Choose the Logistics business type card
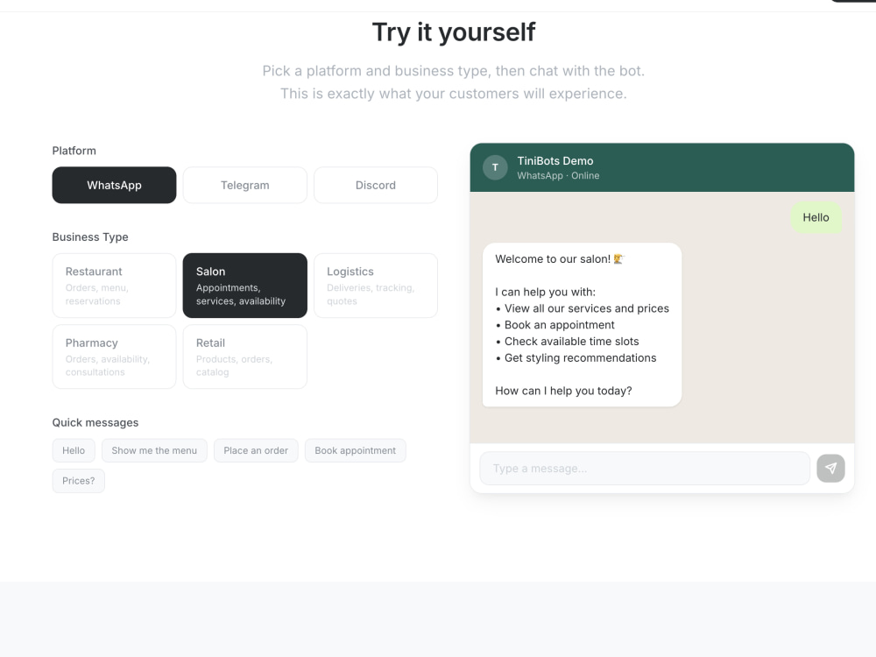This screenshot has height=657, width=876. (x=376, y=286)
